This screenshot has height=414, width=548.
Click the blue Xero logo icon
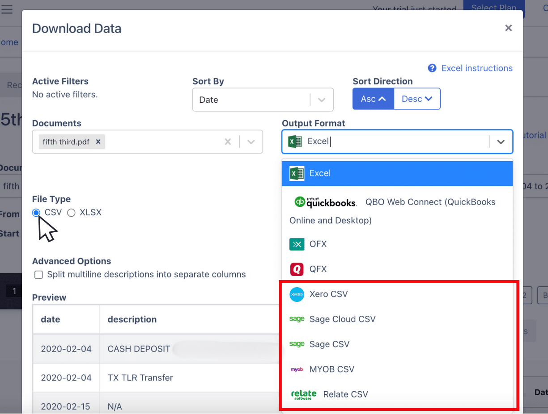(x=297, y=294)
